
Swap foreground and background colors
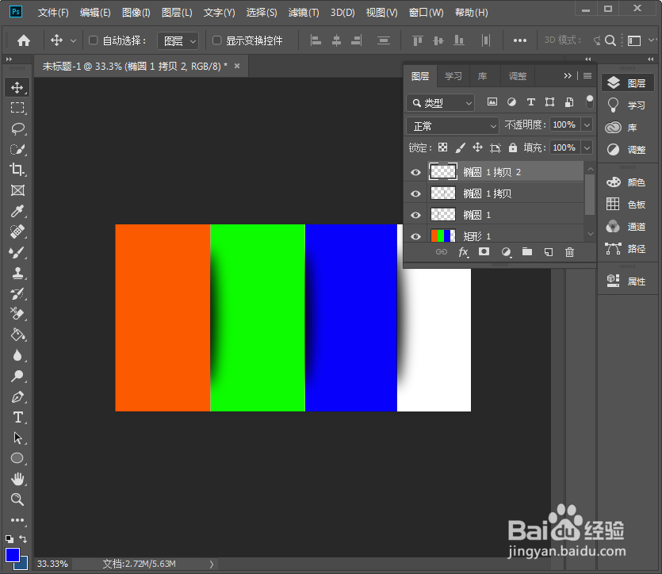point(23,539)
